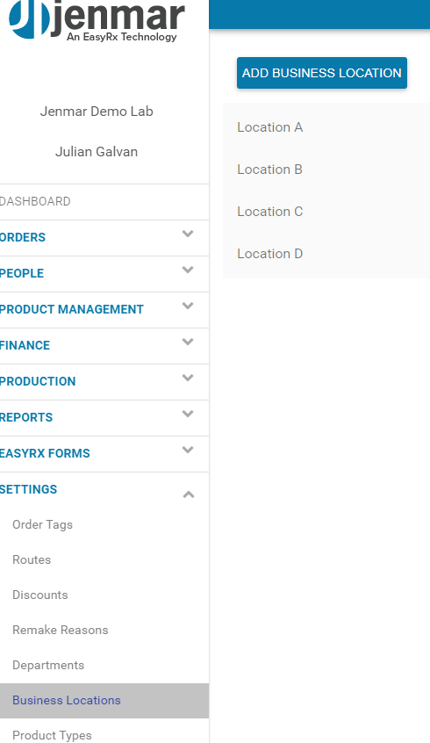Screen dimensions: 430x743
Task: Collapse the Settings section chevron
Action: click(x=189, y=494)
